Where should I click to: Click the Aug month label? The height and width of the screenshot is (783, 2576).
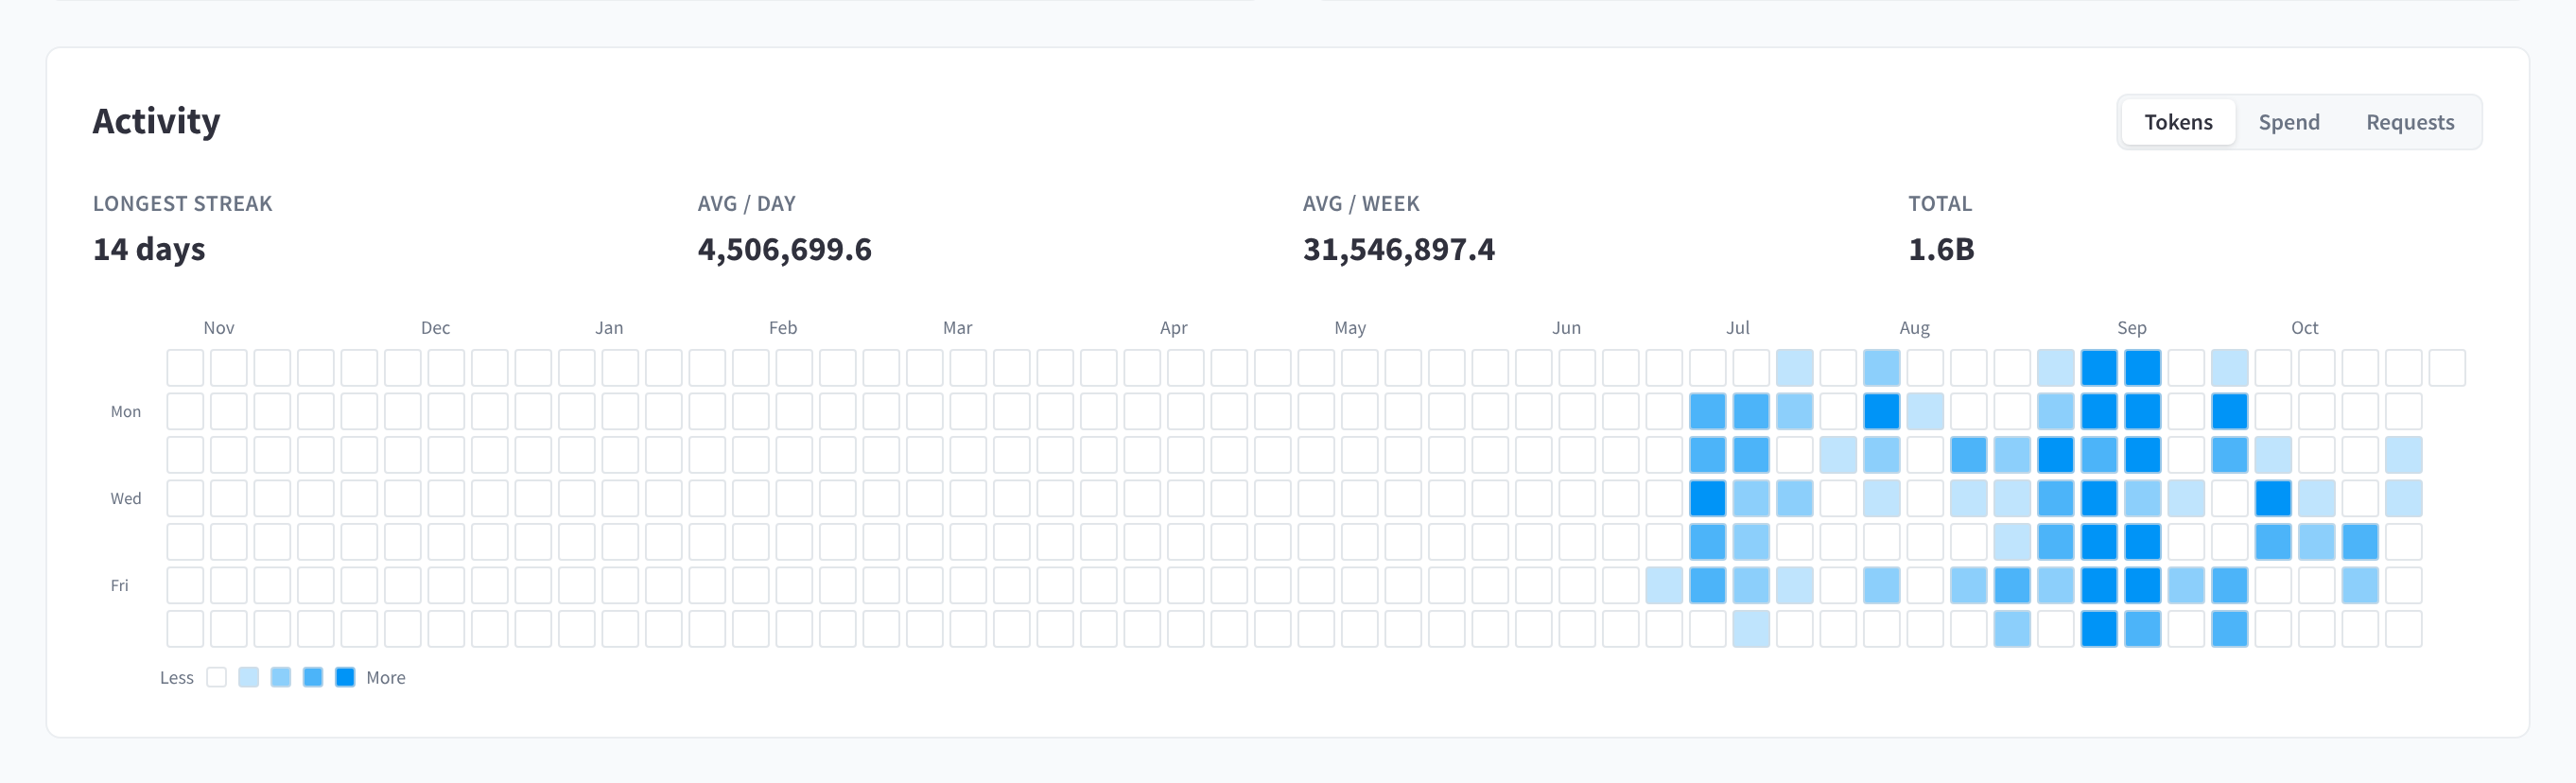tap(1915, 328)
